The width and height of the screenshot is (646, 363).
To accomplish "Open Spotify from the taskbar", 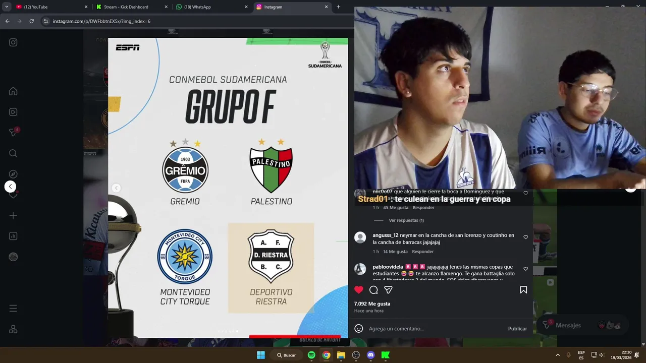I will (311, 355).
